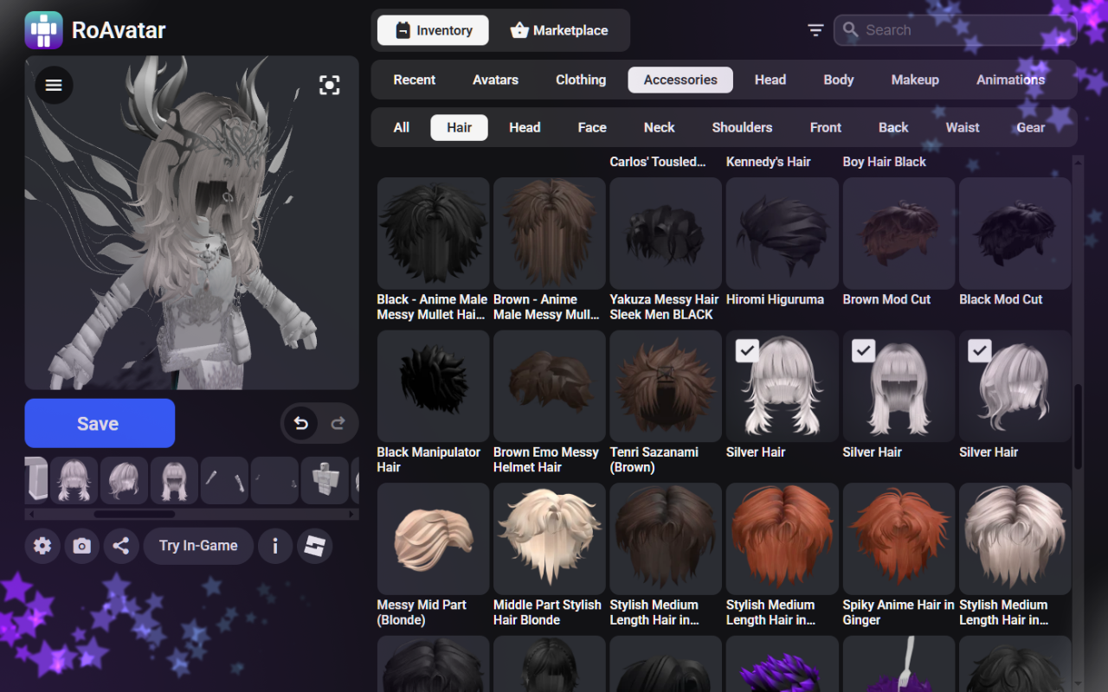Focus the Search field

click(956, 30)
